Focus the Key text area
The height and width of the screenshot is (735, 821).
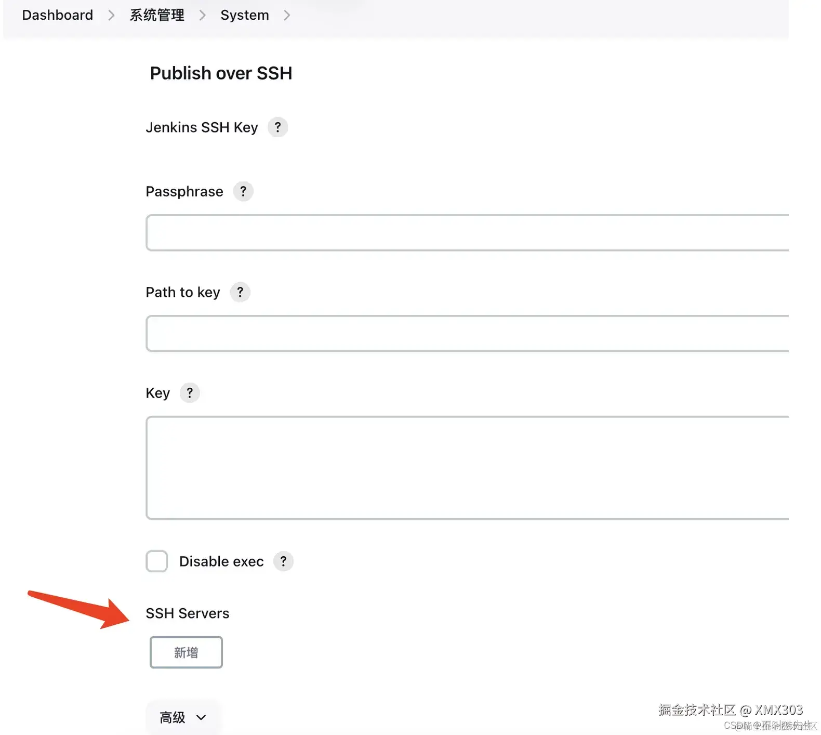coord(467,467)
